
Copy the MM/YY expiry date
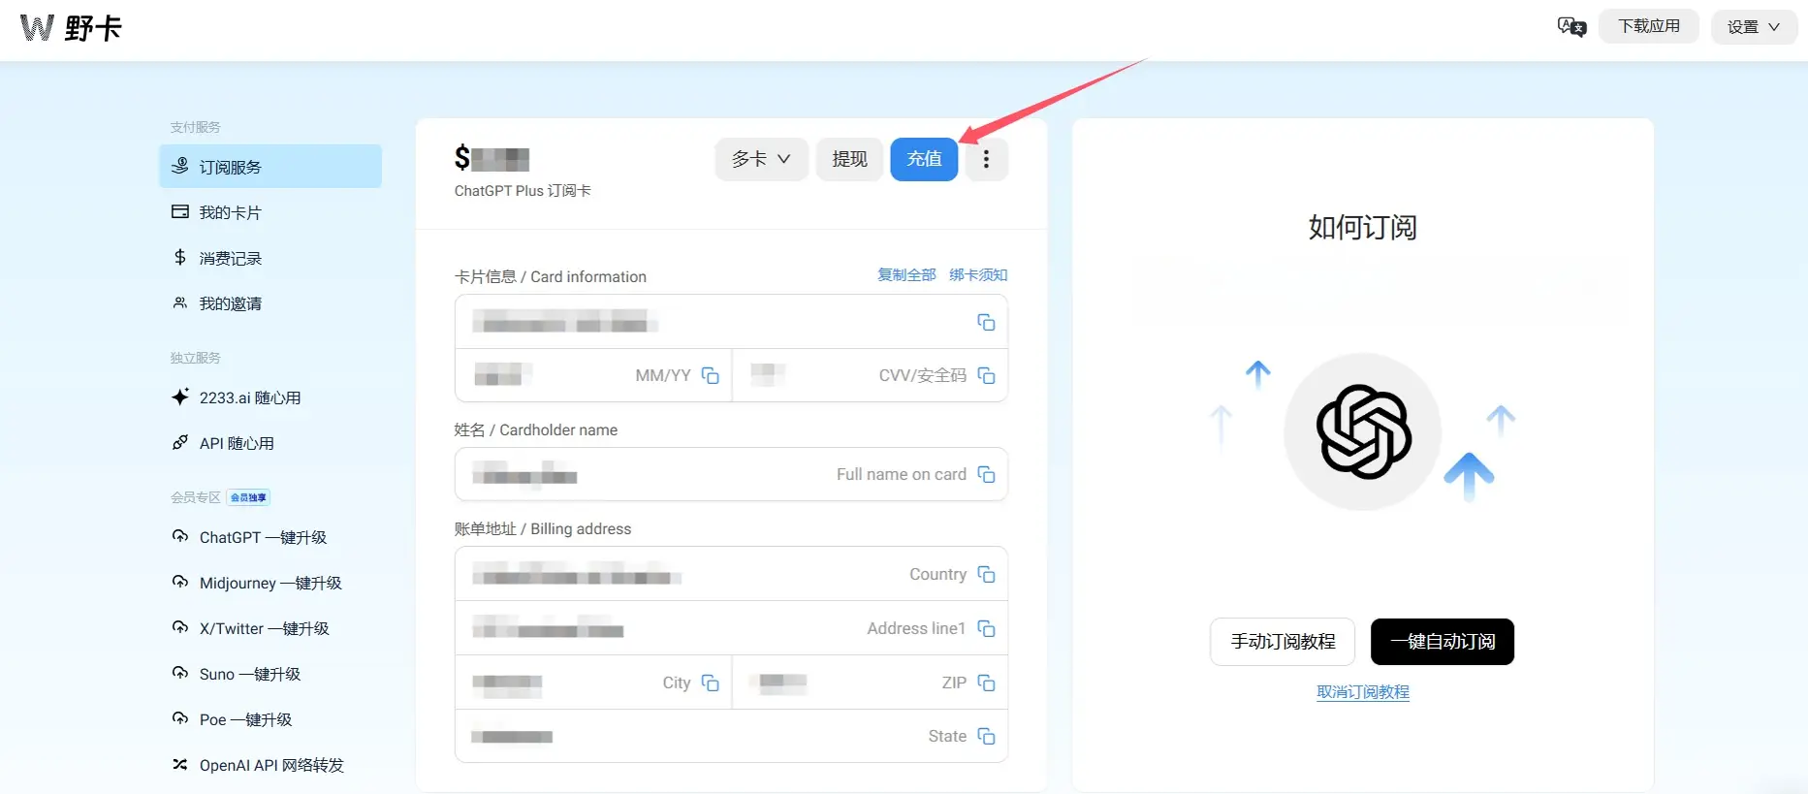pyautogui.click(x=711, y=375)
